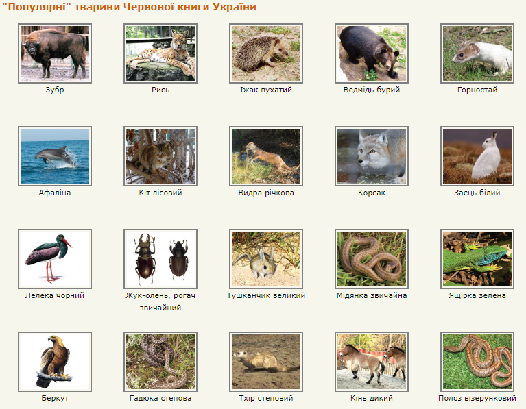This screenshot has width=526, height=409.
Task: Open the Зубр bison thumbnail
Action: 55,53
